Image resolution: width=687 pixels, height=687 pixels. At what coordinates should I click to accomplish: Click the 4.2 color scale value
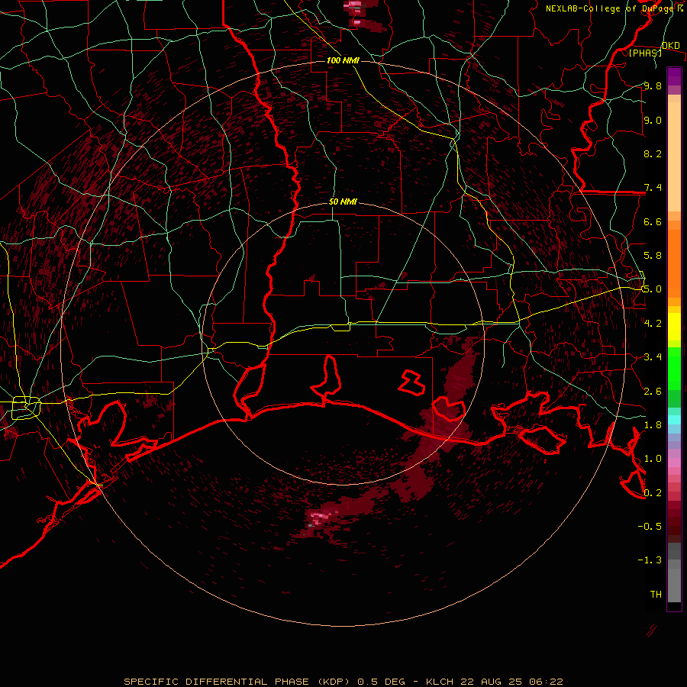click(653, 324)
